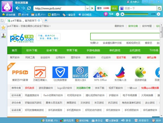Click 身份证 status bar item

click(97, 120)
